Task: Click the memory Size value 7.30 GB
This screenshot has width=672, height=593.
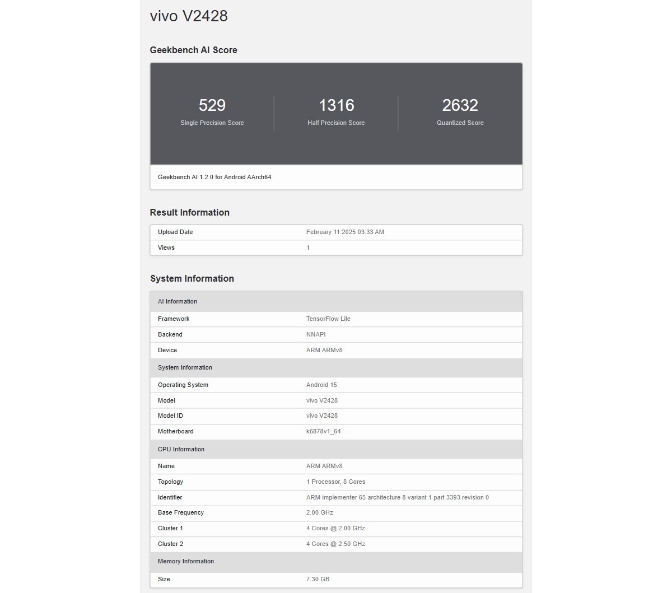Action: tap(318, 579)
